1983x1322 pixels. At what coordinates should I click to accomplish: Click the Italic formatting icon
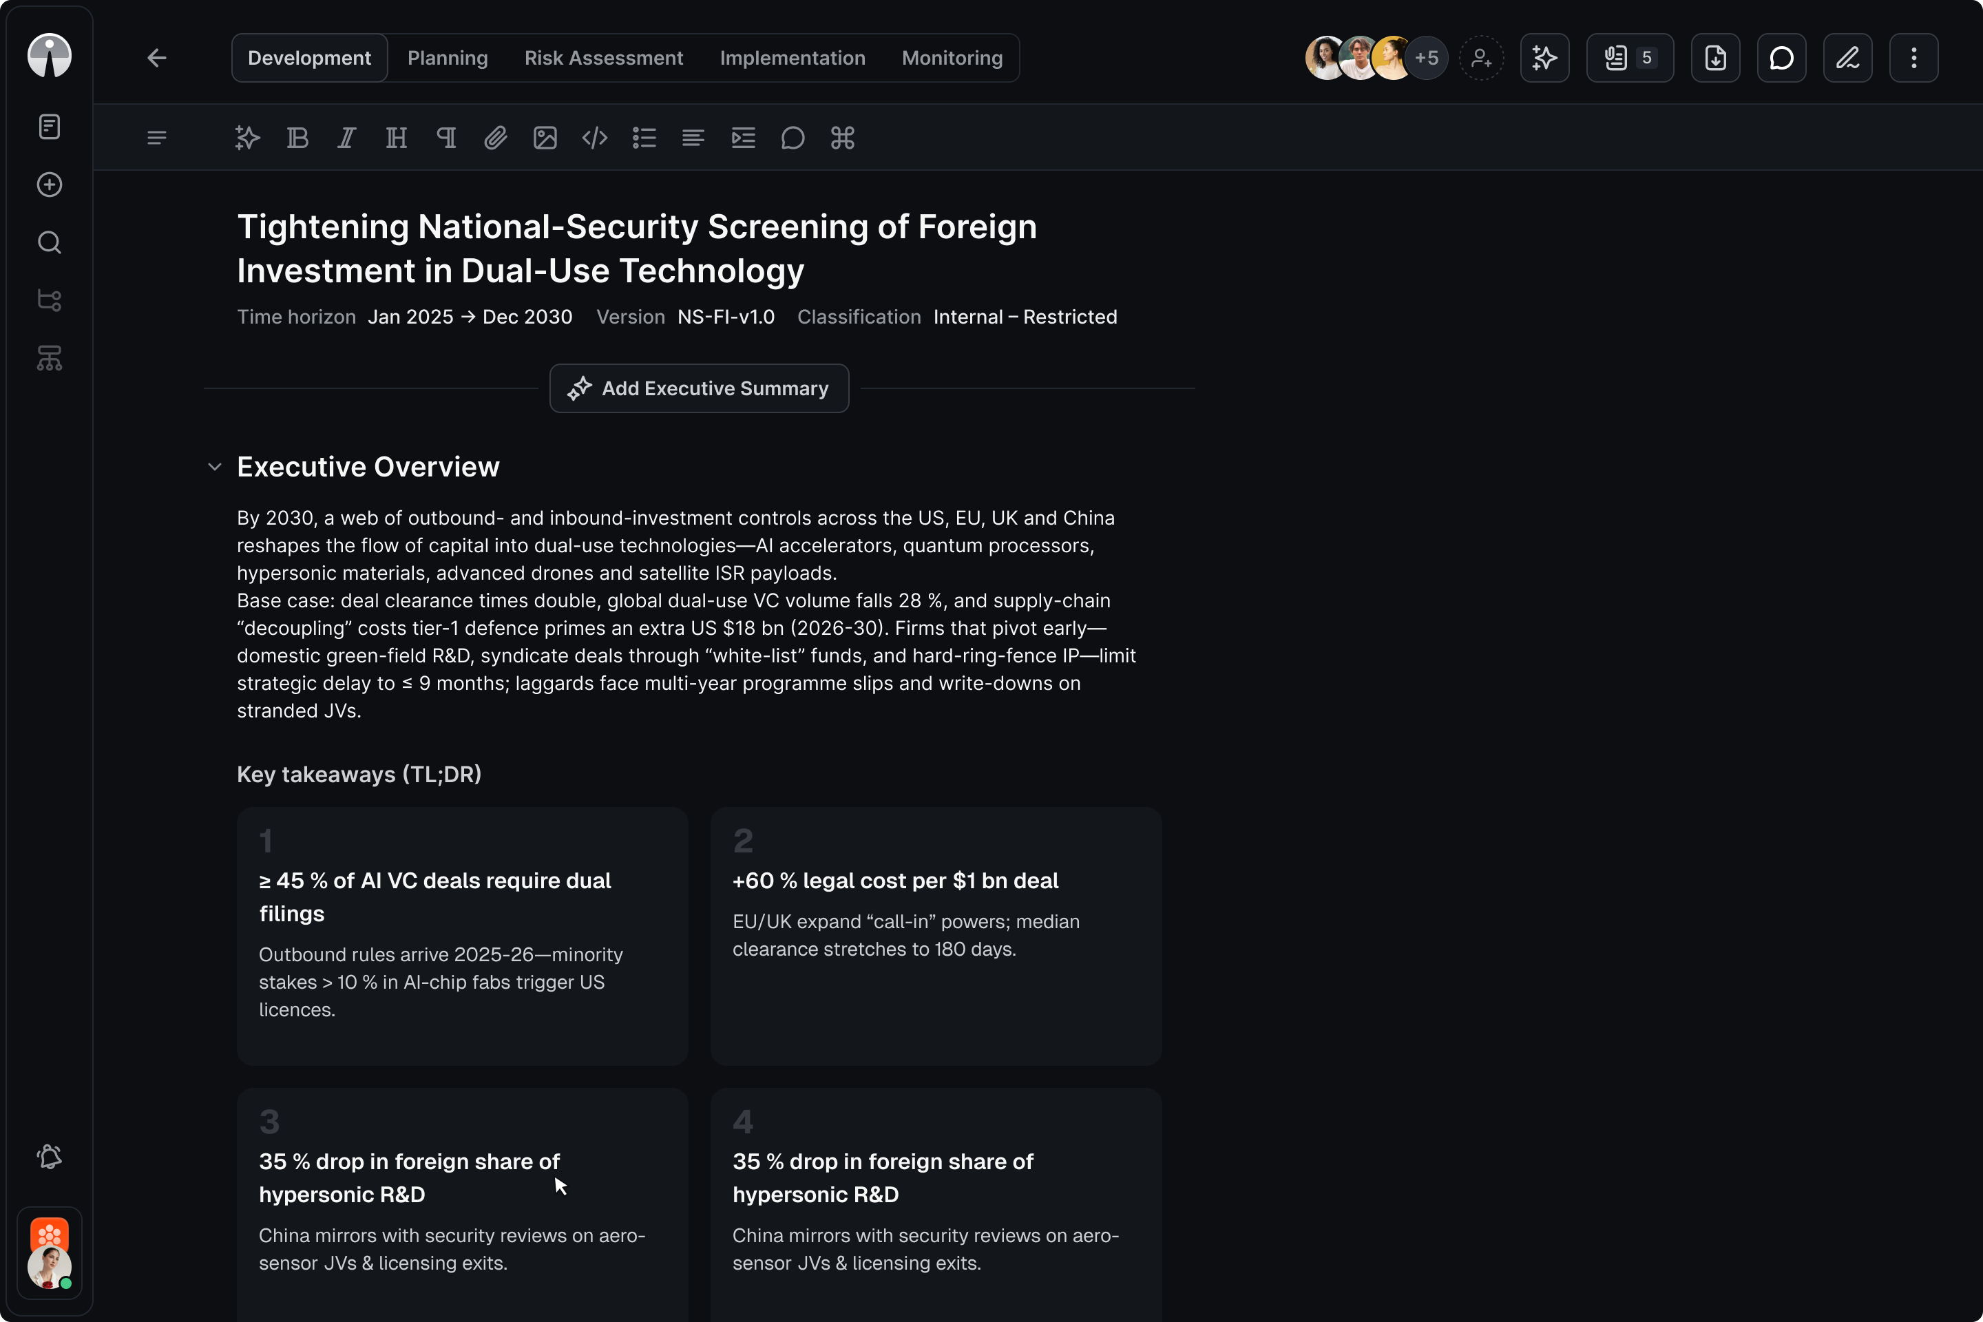click(x=346, y=138)
